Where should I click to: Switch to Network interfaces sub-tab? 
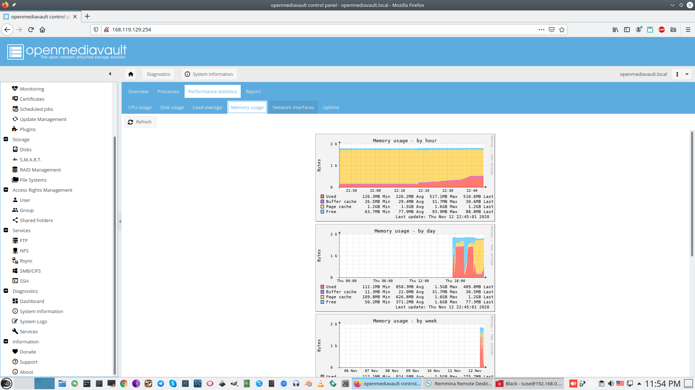(x=293, y=107)
